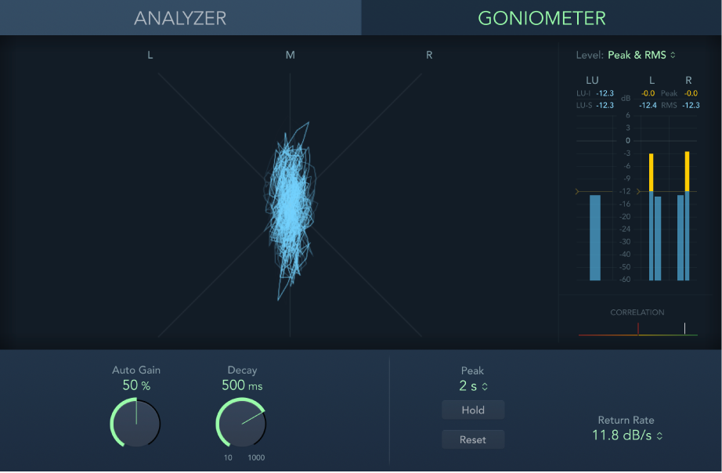Click the M label above the goniometer
Image resolution: width=722 pixels, height=473 pixels.
290,56
